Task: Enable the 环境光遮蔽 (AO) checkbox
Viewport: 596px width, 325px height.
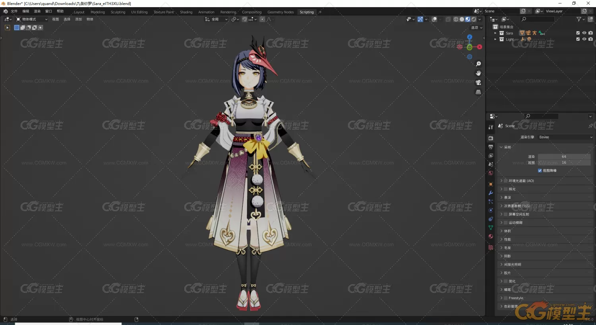Action: tap(506, 181)
